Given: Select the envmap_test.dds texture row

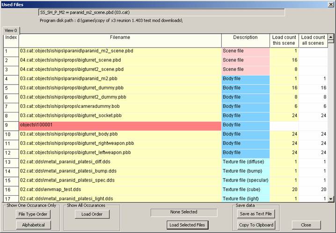Looking at the screenshot, I should (120, 190).
